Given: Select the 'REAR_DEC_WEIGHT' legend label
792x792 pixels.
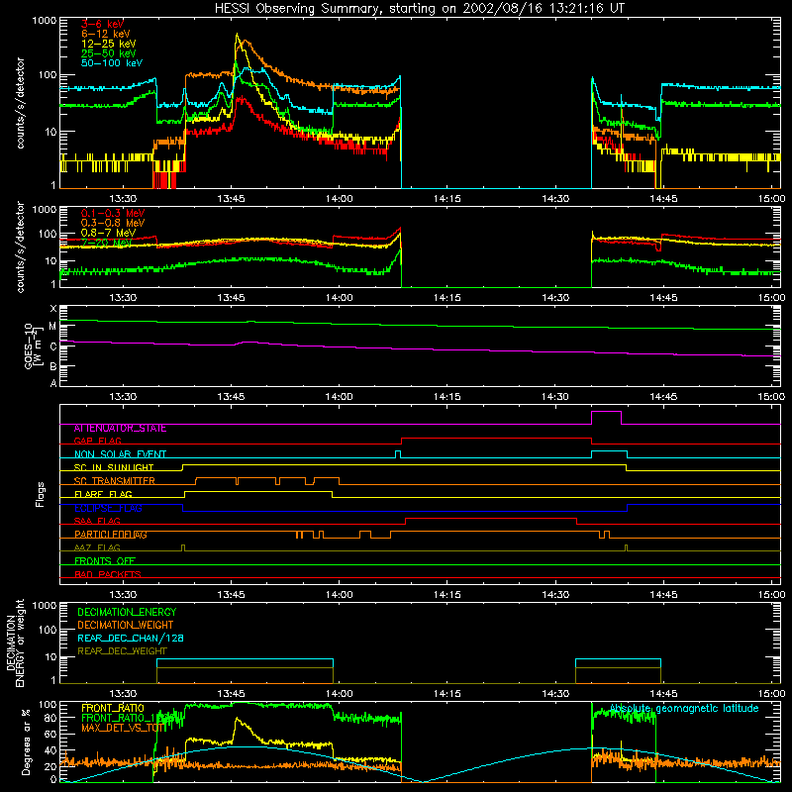Looking at the screenshot, I should coord(122,651).
